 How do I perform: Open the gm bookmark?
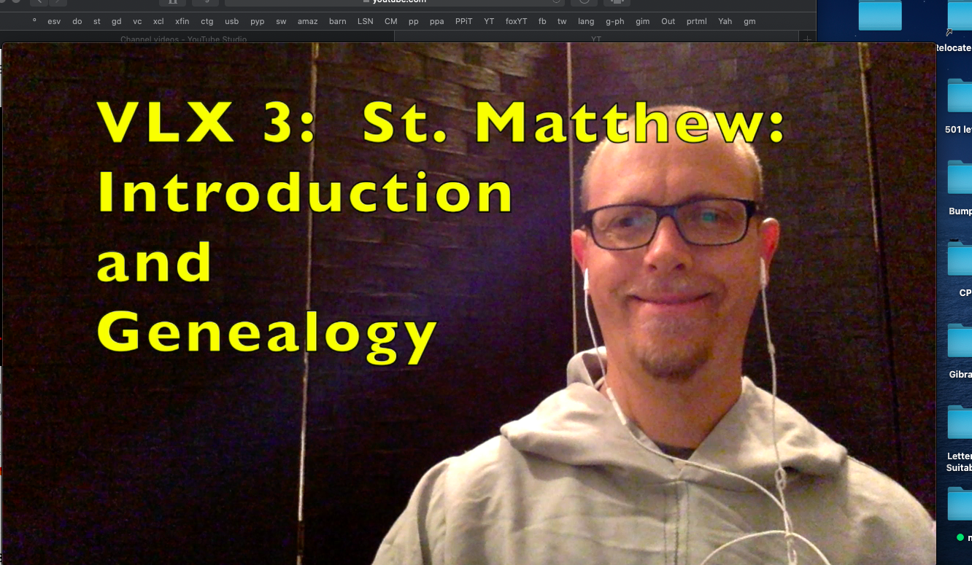pyautogui.click(x=749, y=21)
